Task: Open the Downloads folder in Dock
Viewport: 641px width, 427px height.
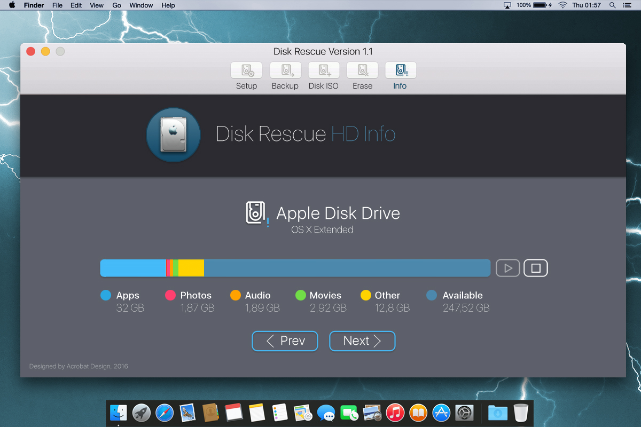Action: 498,413
